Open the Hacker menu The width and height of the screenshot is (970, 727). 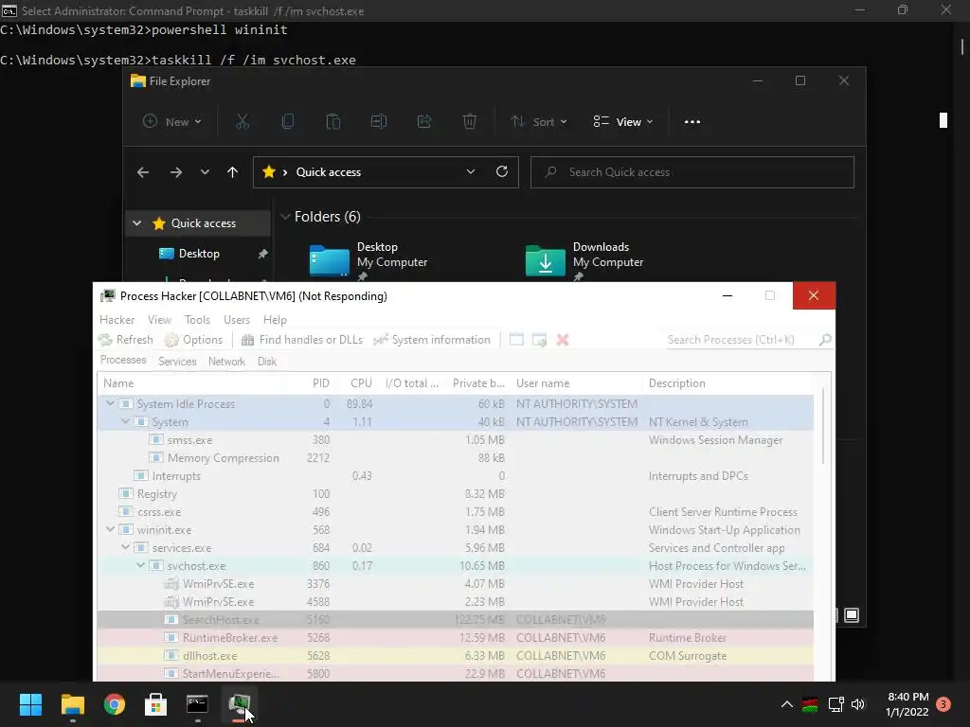(117, 320)
